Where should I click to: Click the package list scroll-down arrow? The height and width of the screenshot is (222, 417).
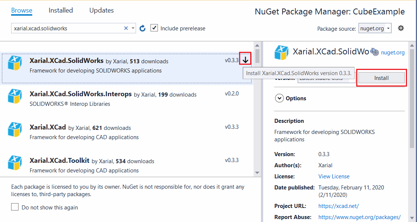click(x=257, y=173)
